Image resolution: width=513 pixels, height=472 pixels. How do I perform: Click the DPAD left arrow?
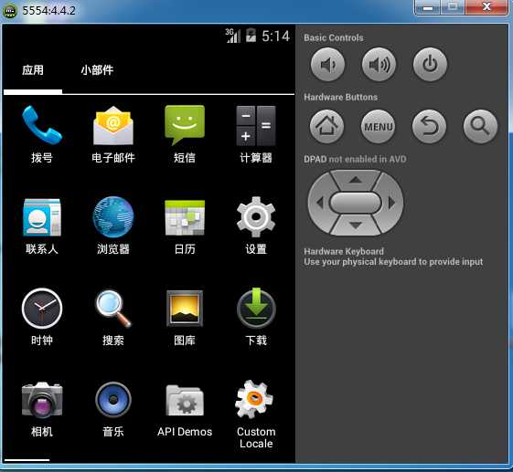tap(320, 203)
